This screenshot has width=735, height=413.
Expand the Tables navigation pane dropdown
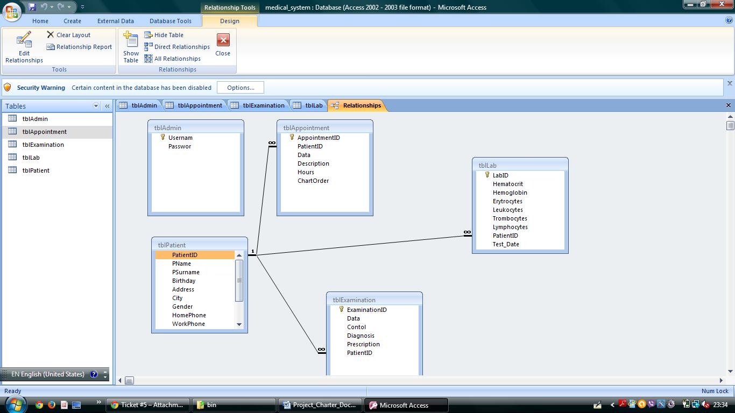96,106
